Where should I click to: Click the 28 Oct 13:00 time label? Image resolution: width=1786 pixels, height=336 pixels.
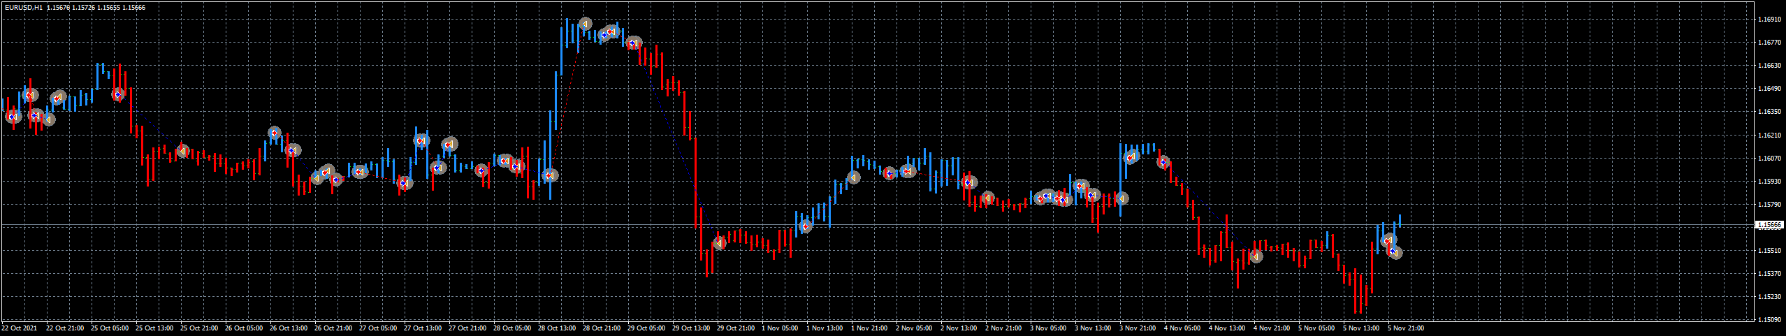click(x=557, y=328)
